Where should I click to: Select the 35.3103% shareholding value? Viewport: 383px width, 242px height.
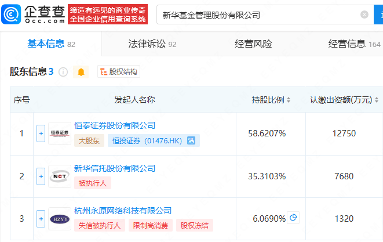267,176
